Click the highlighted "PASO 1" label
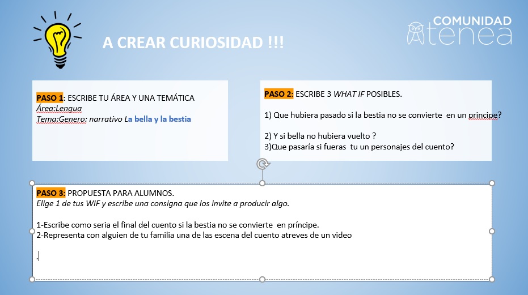This screenshot has height=295, width=528. pos(50,98)
